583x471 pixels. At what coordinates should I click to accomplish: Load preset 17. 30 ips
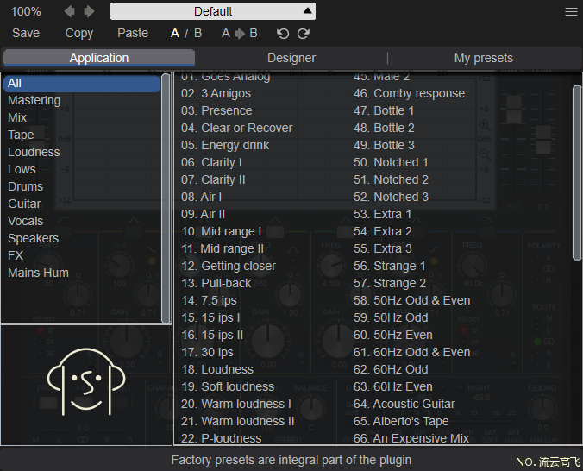coord(207,352)
